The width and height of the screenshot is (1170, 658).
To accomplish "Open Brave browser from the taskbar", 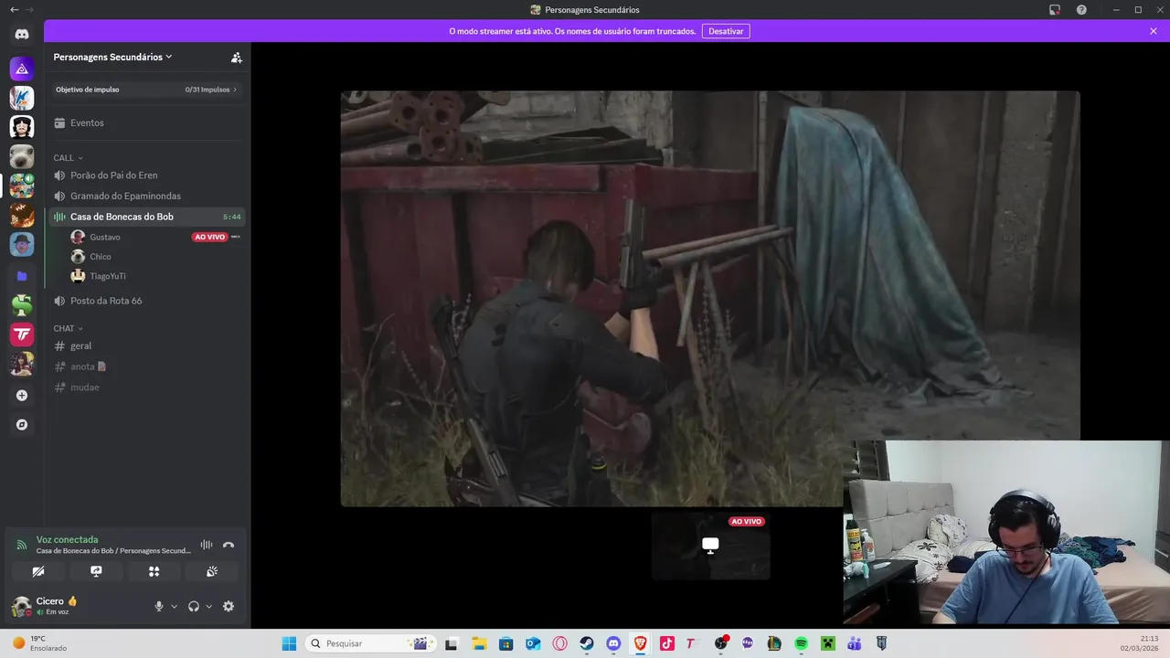I will [x=640, y=643].
